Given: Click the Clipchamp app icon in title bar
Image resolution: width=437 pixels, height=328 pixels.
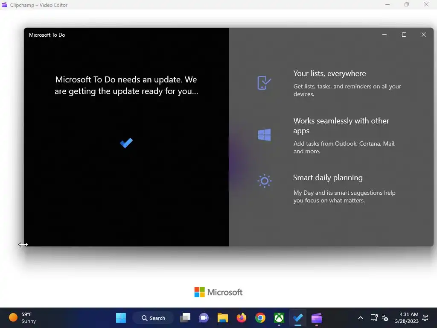Looking at the screenshot, I should click(x=4, y=5).
